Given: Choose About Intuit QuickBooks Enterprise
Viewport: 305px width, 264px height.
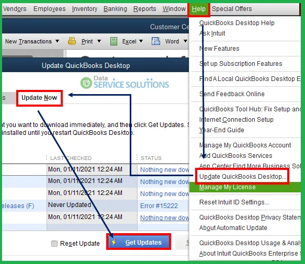Looking at the screenshot, I should (250, 254).
